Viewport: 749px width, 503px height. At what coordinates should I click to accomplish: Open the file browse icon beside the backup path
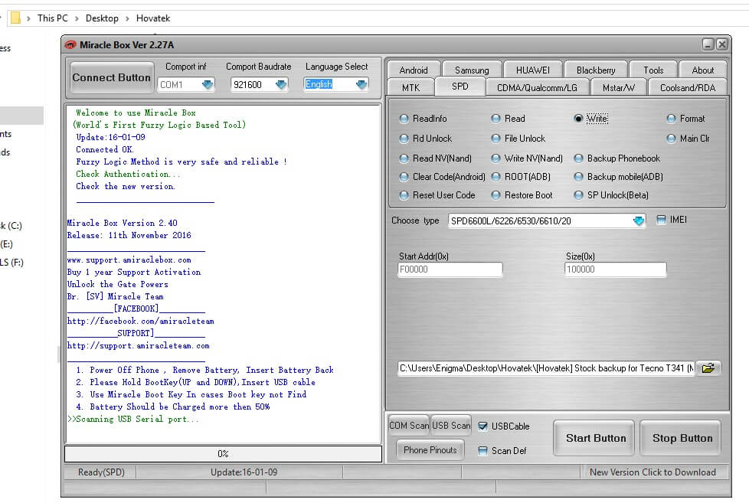pyautogui.click(x=708, y=367)
